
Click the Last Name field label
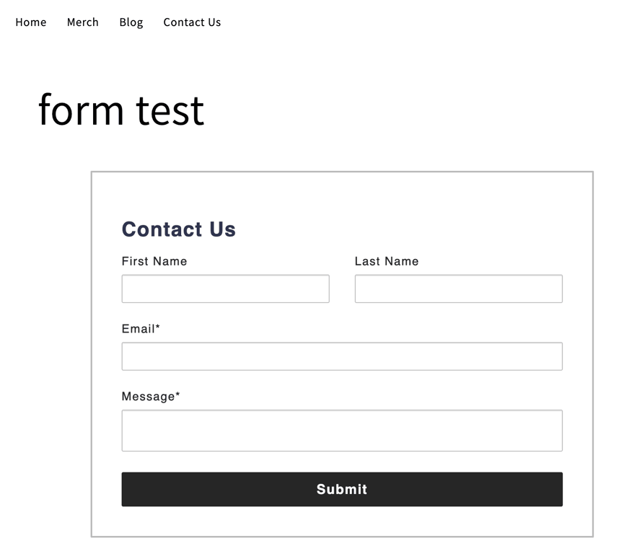click(x=386, y=261)
